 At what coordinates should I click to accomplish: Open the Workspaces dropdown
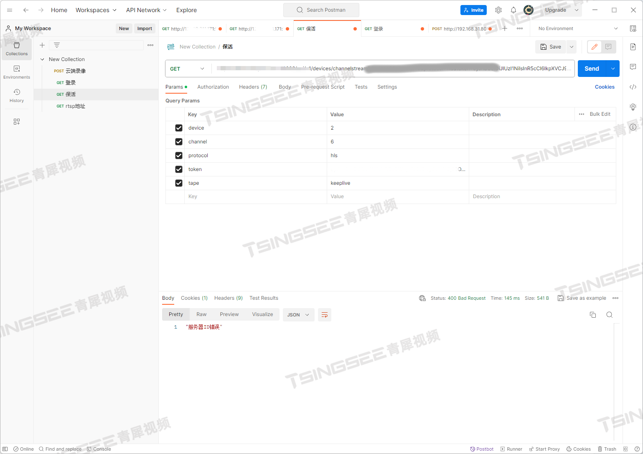(96, 10)
